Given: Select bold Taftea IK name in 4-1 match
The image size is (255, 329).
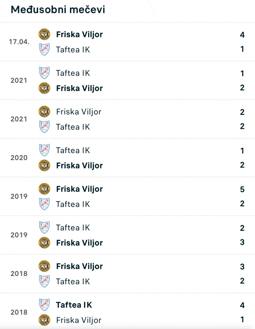Looking at the screenshot, I should pos(74,305).
